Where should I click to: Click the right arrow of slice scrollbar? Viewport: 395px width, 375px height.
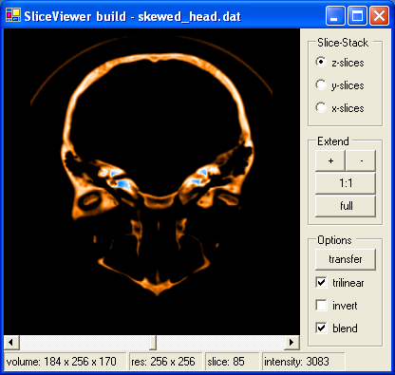[x=292, y=342]
